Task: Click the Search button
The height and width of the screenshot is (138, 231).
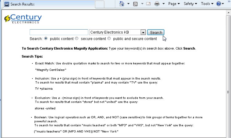Action: pyautogui.click(x=156, y=32)
